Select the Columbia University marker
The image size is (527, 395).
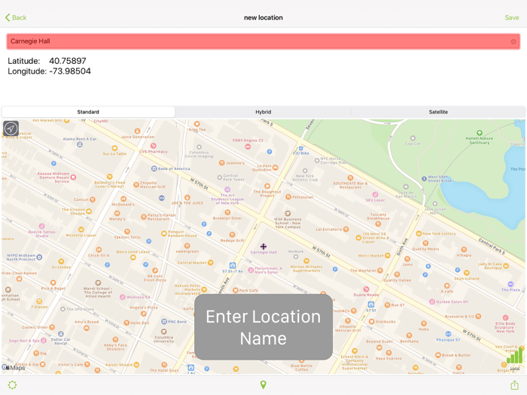coord(163,332)
